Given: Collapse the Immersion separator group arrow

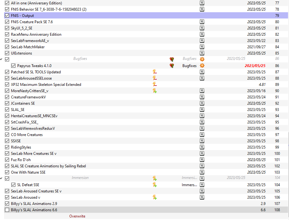Looking at the screenshot, I should pyautogui.click(x=1, y=178).
